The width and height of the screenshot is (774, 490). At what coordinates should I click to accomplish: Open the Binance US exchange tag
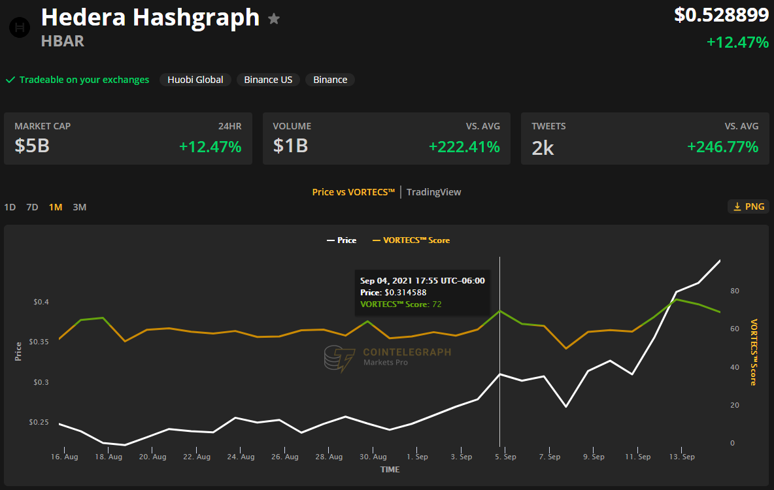[268, 80]
